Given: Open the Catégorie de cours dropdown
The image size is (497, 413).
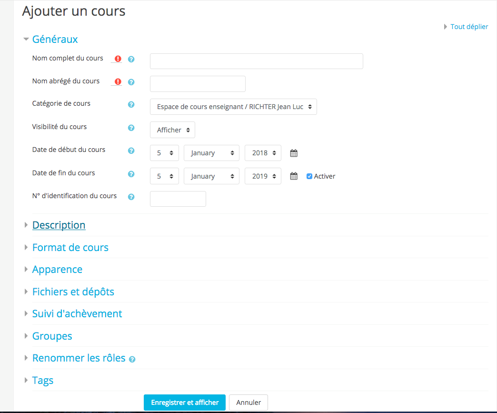Looking at the screenshot, I should (x=233, y=107).
